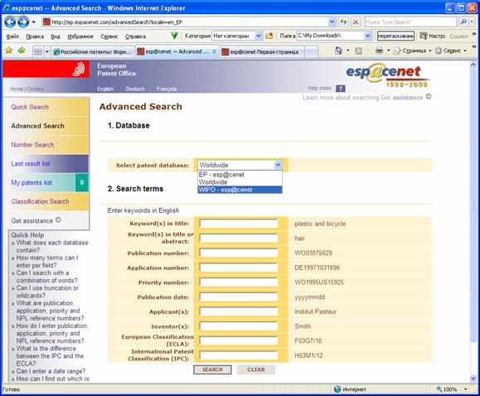
Task: Click the red stop loading icon
Action: (x=356, y=22)
